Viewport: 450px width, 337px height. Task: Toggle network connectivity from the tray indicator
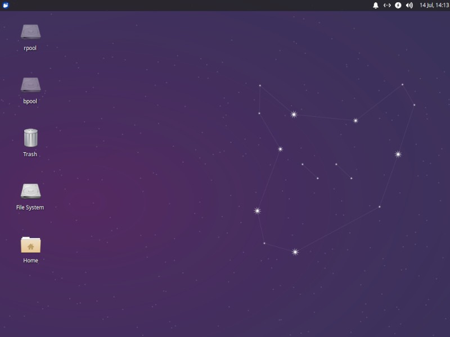[387, 6]
